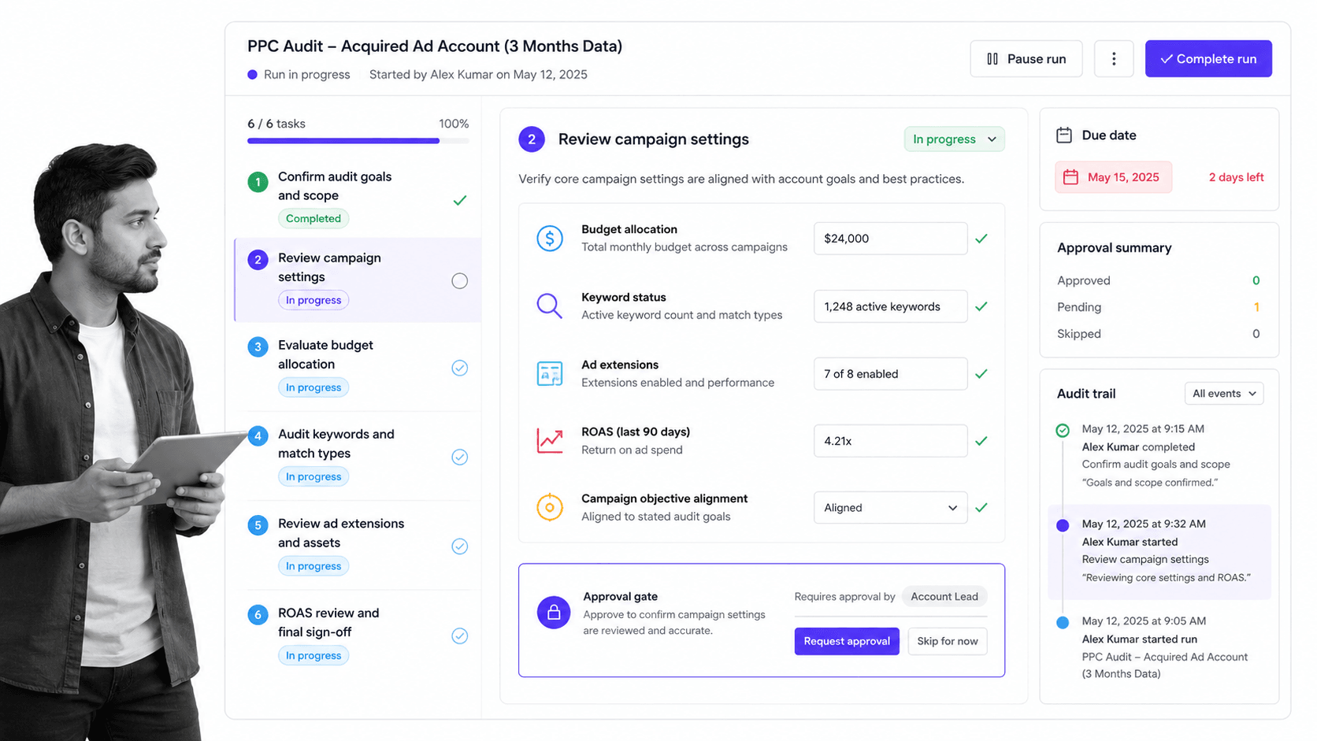Click step number 6 badge in task list

point(258,614)
